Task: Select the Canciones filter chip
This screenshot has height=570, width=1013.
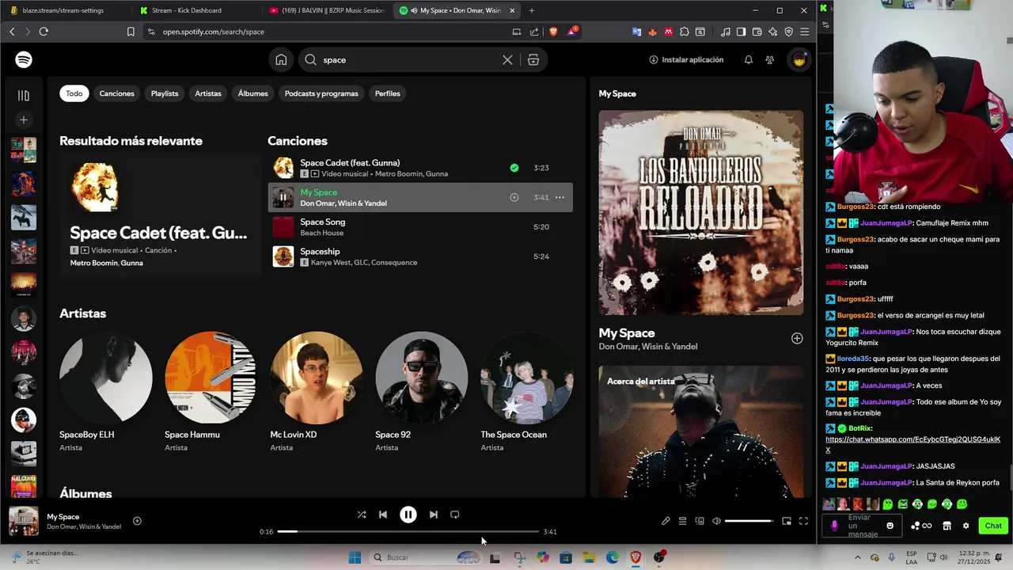Action: [116, 93]
